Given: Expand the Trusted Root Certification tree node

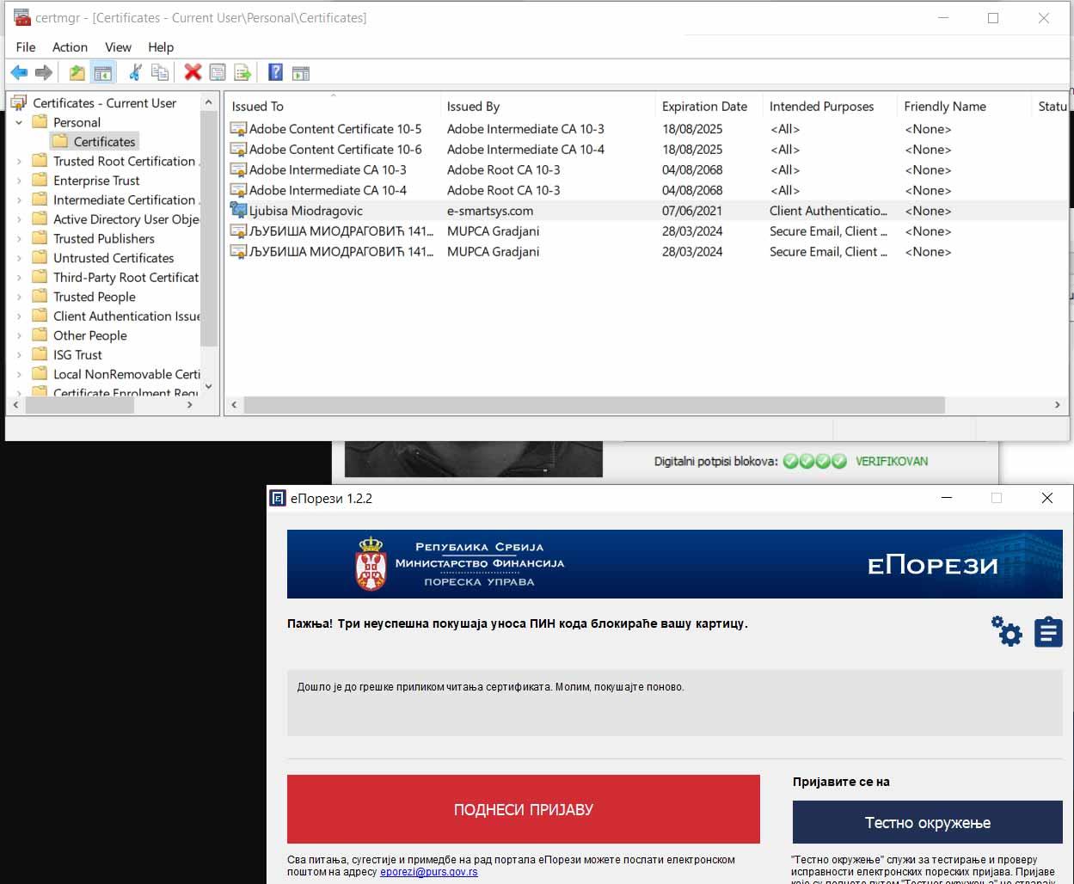Looking at the screenshot, I should (x=20, y=162).
